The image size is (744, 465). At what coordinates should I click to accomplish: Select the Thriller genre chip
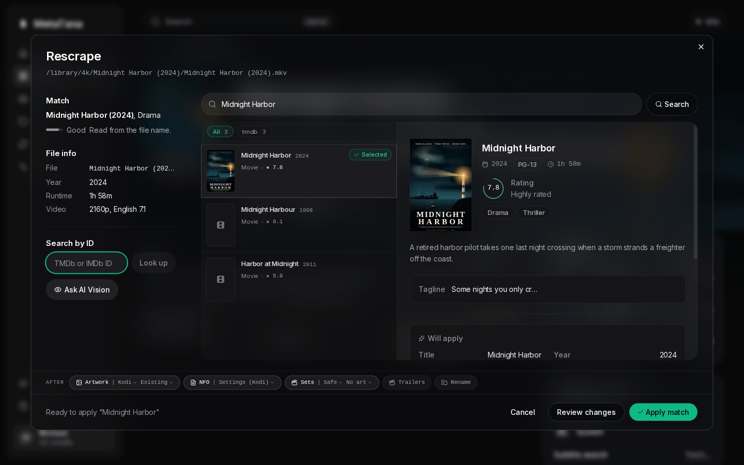point(534,213)
